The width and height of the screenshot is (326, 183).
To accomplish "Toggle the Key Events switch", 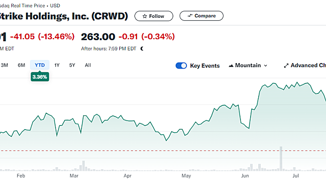I will coord(181,66).
